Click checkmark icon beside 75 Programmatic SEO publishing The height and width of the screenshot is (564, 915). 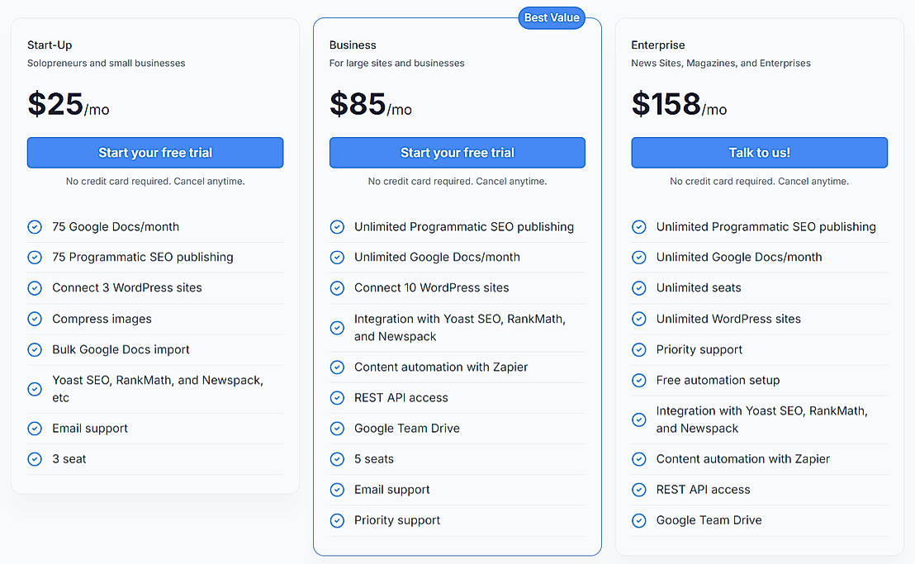point(35,257)
